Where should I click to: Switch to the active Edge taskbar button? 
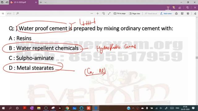pos(96,108)
